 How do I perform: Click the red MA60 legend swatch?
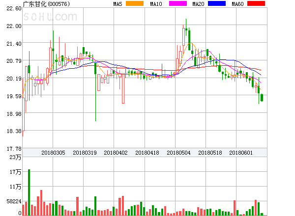coord(256,3)
